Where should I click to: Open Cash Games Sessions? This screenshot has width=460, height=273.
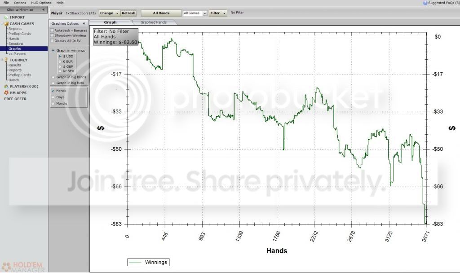(x=16, y=44)
